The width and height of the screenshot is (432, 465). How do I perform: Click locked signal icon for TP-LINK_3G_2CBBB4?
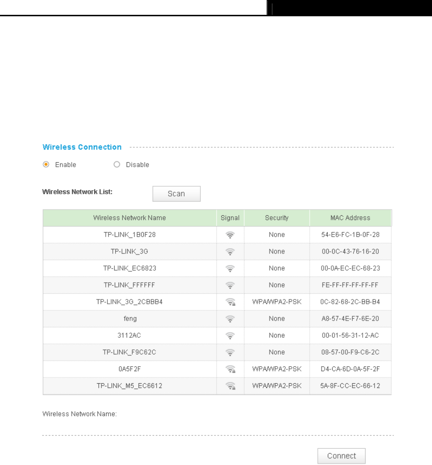pos(230,302)
